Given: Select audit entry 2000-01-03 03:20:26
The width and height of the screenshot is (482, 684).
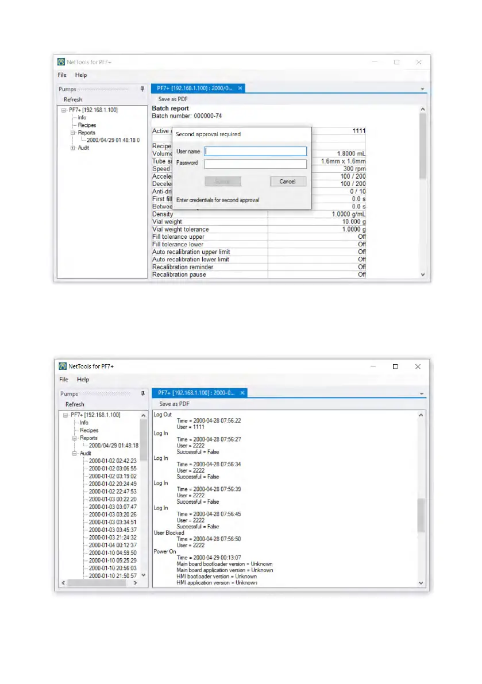Looking at the screenshot, I should click(113, 515).
